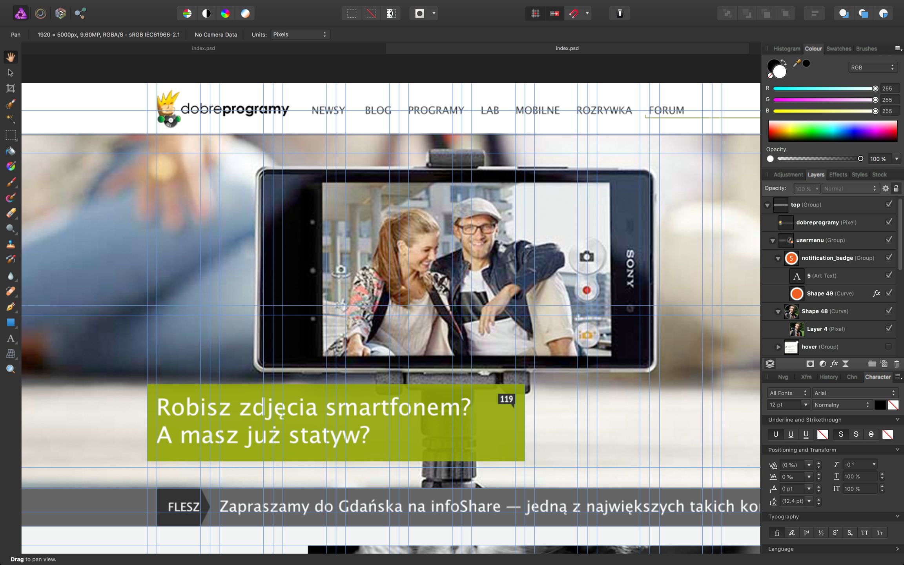Screen dimensions: 904x565
Task: Hide the dobreprogramy pixel layer
Action: point(889,222)
